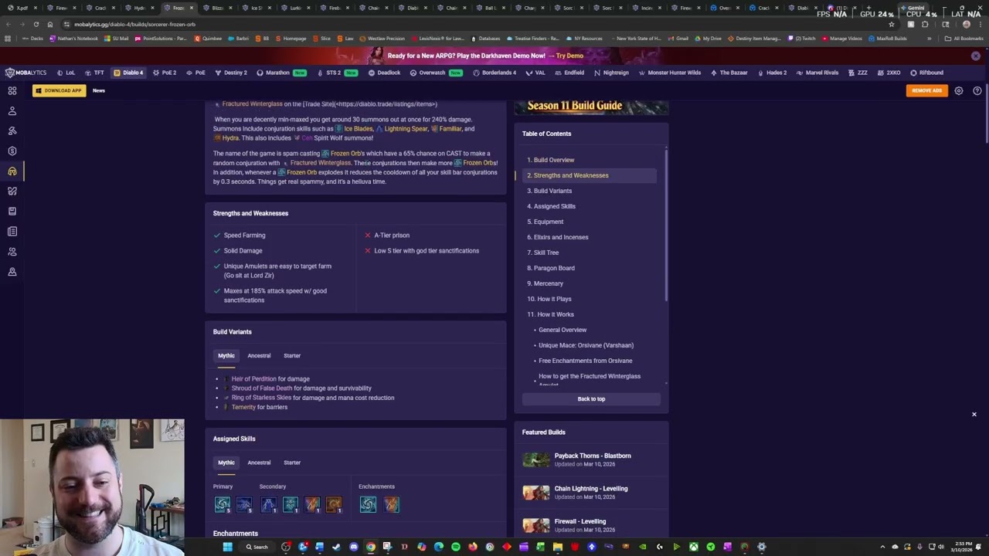Image resolution: width=989 pixels, height=556 pixels.
Task: Open the site settings gear icon
Action: click(959, 90)
